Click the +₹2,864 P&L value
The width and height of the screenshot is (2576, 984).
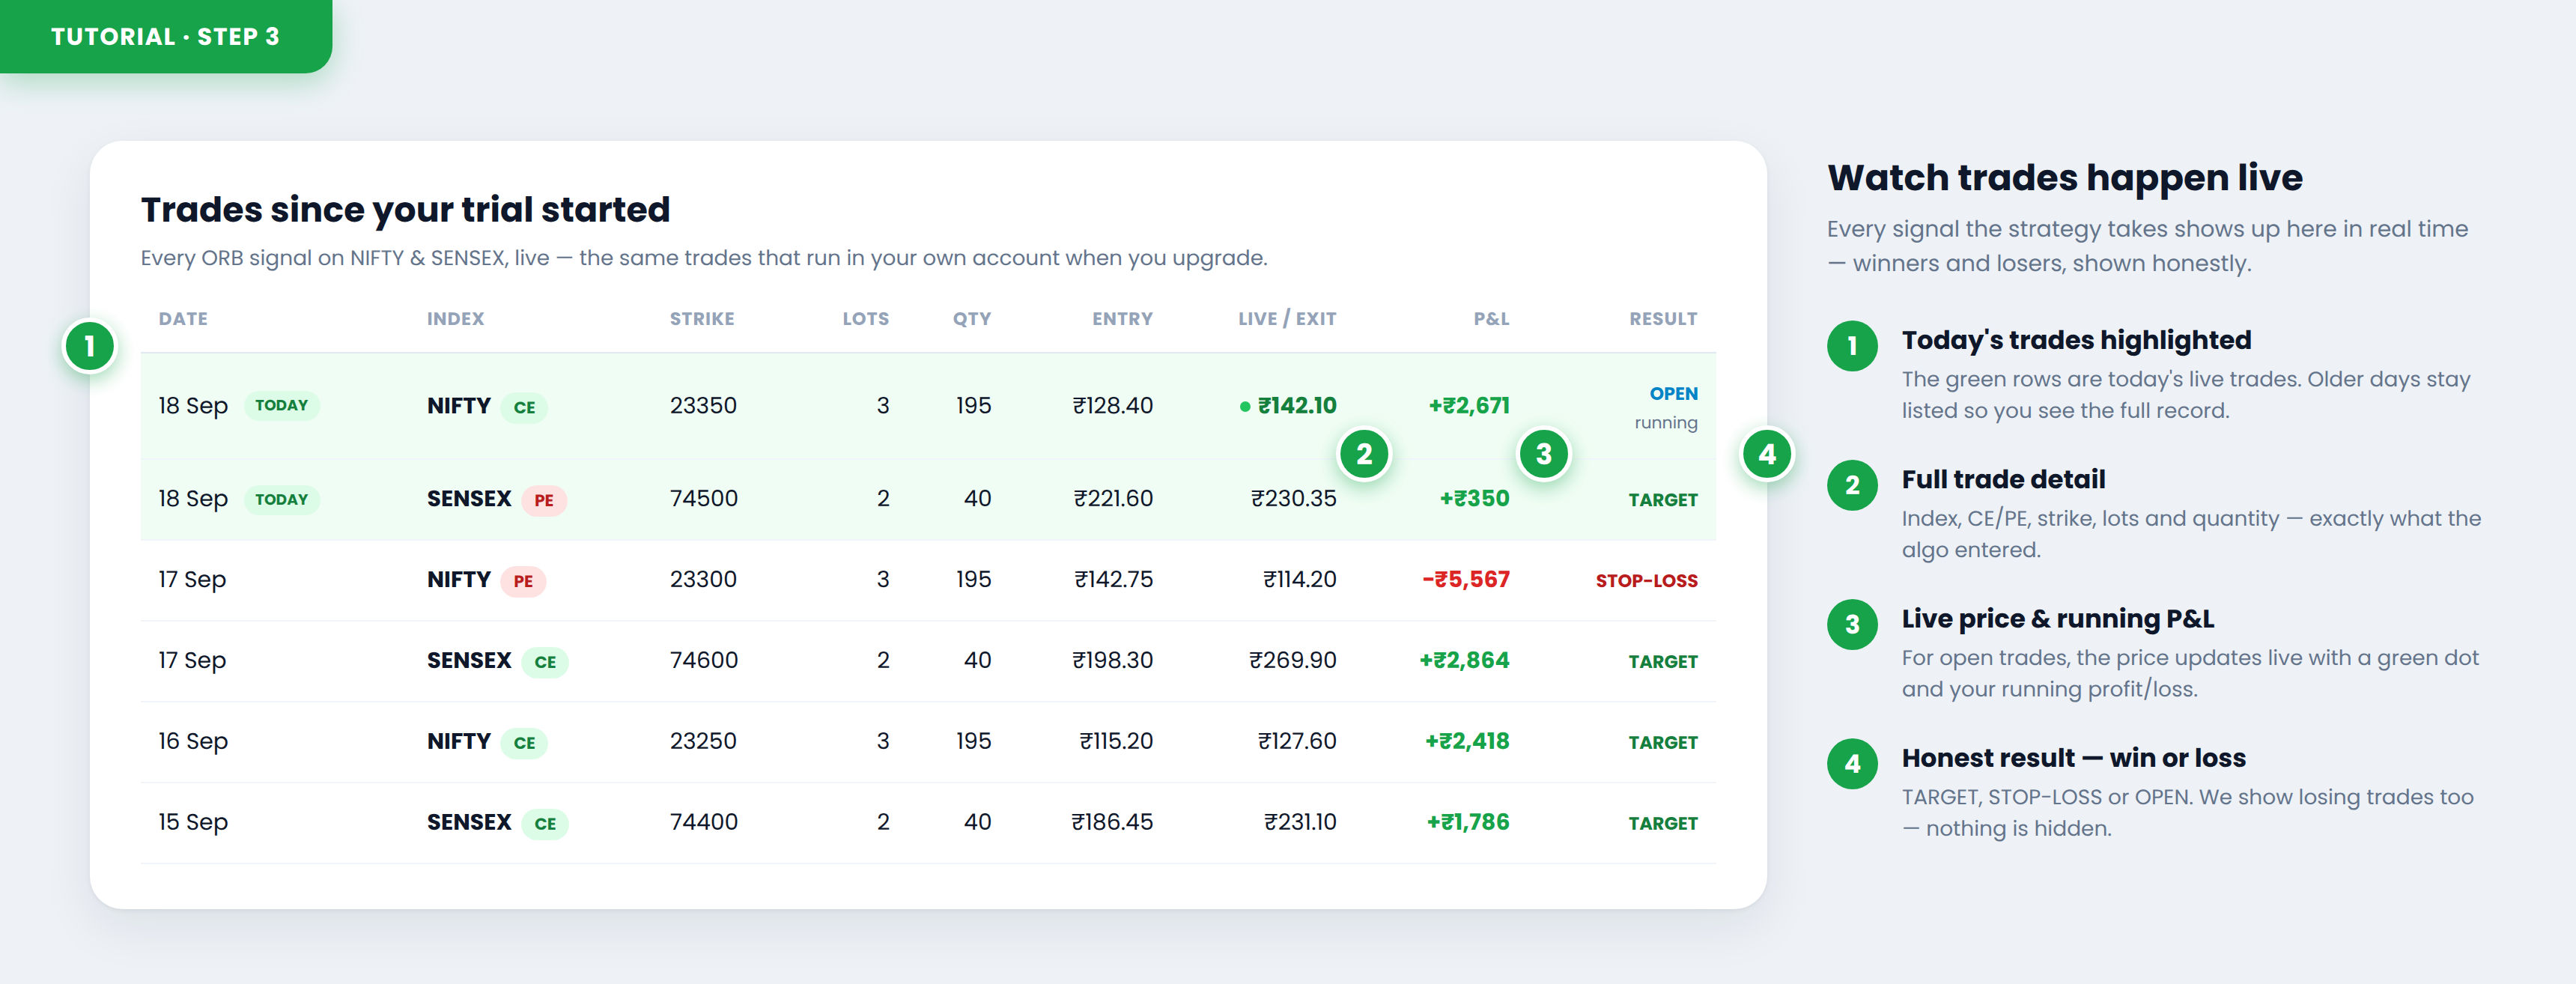click(1464, 661)
